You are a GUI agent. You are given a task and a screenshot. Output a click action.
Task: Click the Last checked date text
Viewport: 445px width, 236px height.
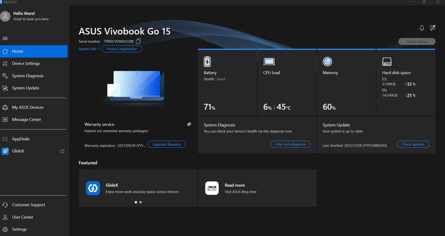[x=355, y=146]
